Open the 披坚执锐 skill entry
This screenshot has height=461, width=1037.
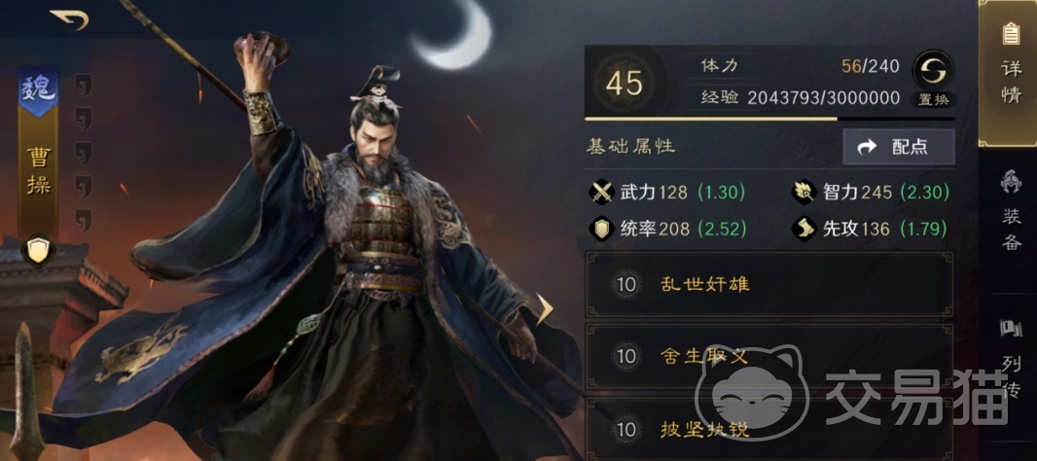coord(769,429)
